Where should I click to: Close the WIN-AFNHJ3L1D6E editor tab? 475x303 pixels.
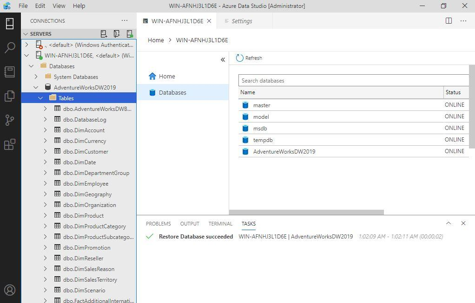209,21
